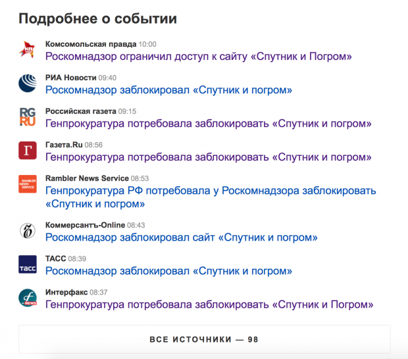Click the Interfax green round logo
Viewport: 408px width, 359px height.
pos(28,298)
